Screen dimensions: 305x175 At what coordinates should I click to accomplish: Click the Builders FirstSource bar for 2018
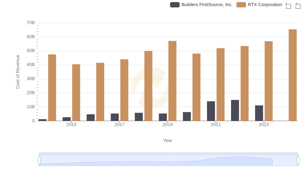point(139,117)
